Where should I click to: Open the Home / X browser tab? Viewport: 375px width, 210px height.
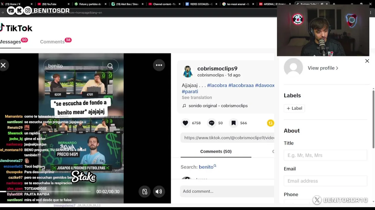16,4
